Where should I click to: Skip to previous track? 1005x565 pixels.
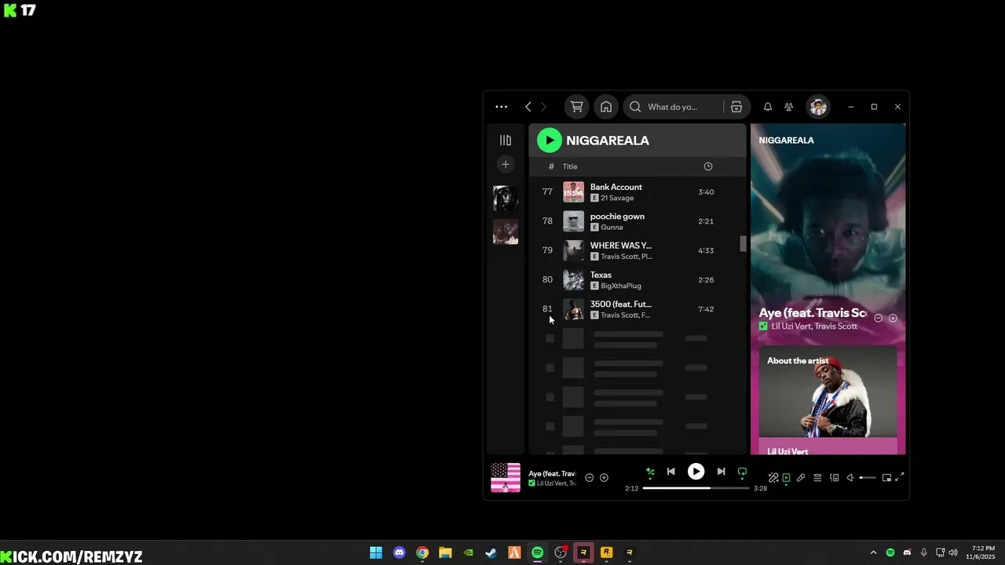pos(671,472)
